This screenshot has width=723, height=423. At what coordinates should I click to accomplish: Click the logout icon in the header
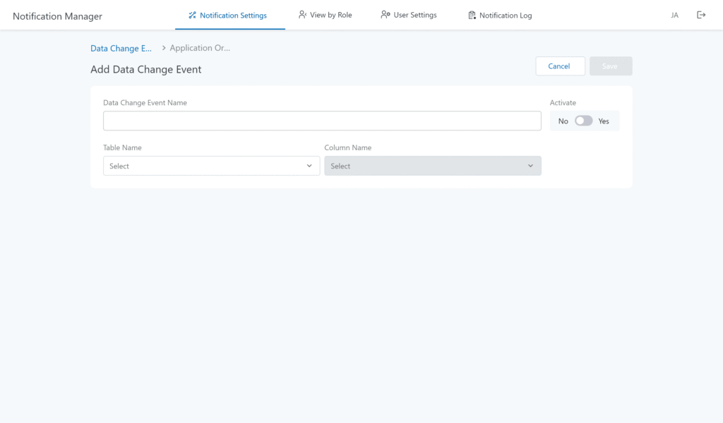click(701, 15)
